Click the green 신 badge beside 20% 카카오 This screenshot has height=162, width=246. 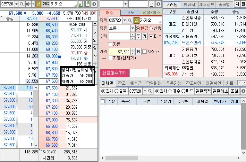[x=38, y=4]
